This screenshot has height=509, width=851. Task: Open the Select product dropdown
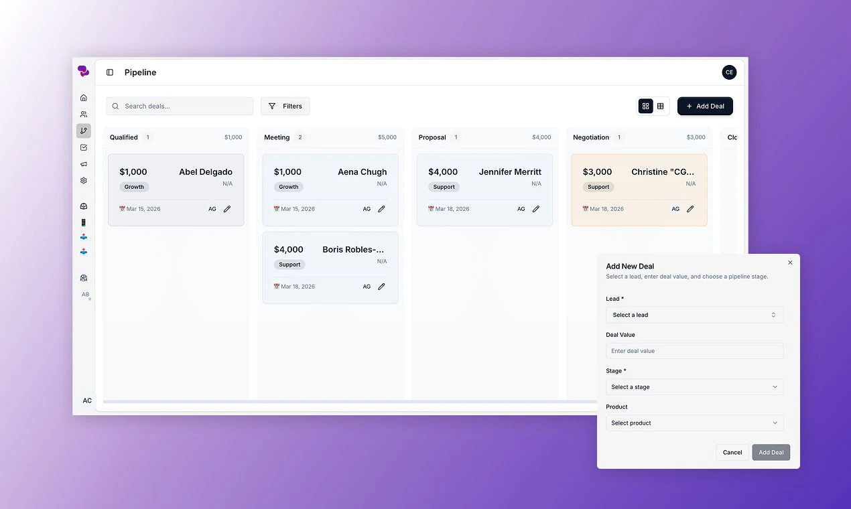[x=694, y=423]
